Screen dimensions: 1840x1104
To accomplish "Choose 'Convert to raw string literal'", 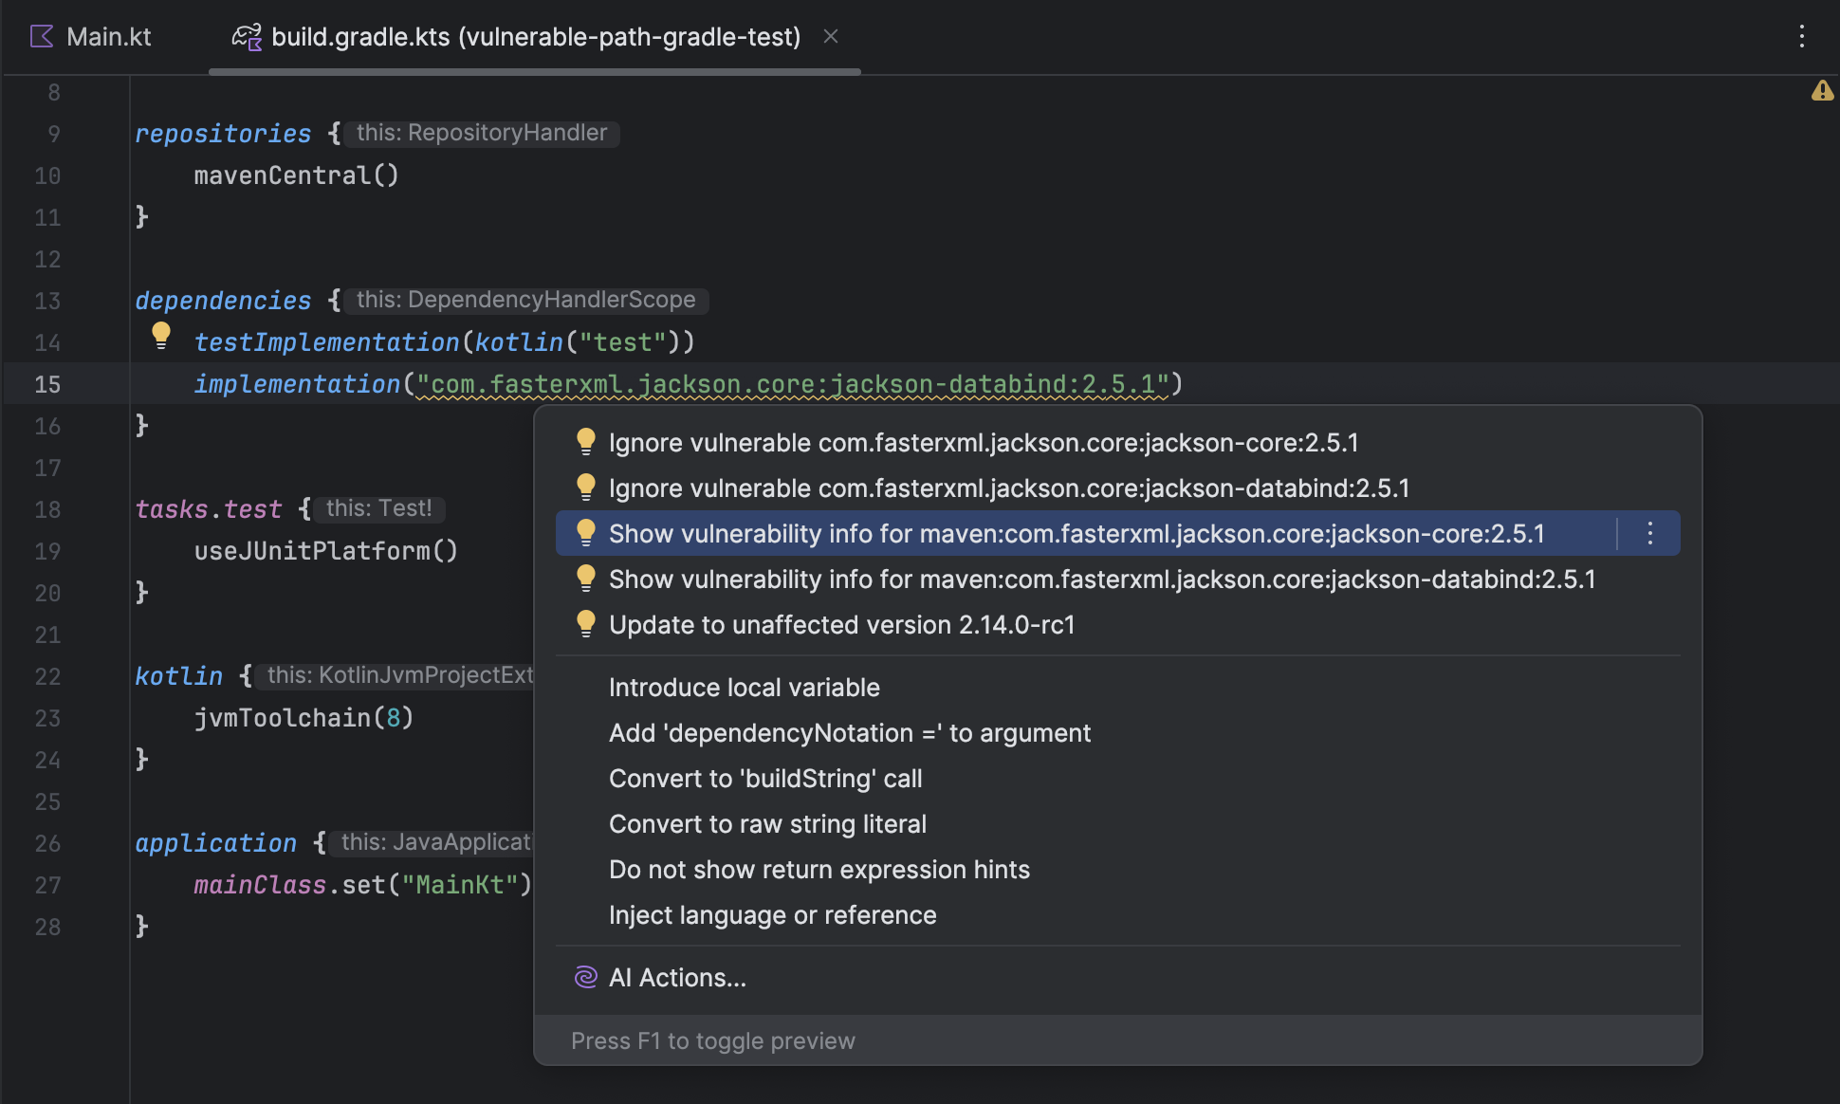I will tap(767, 823).
